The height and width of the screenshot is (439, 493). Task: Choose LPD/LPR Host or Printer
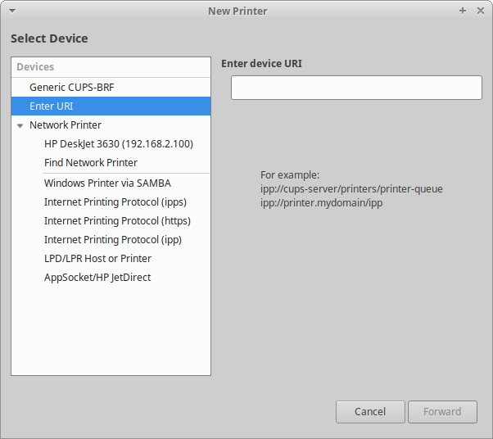click(97, 259)
